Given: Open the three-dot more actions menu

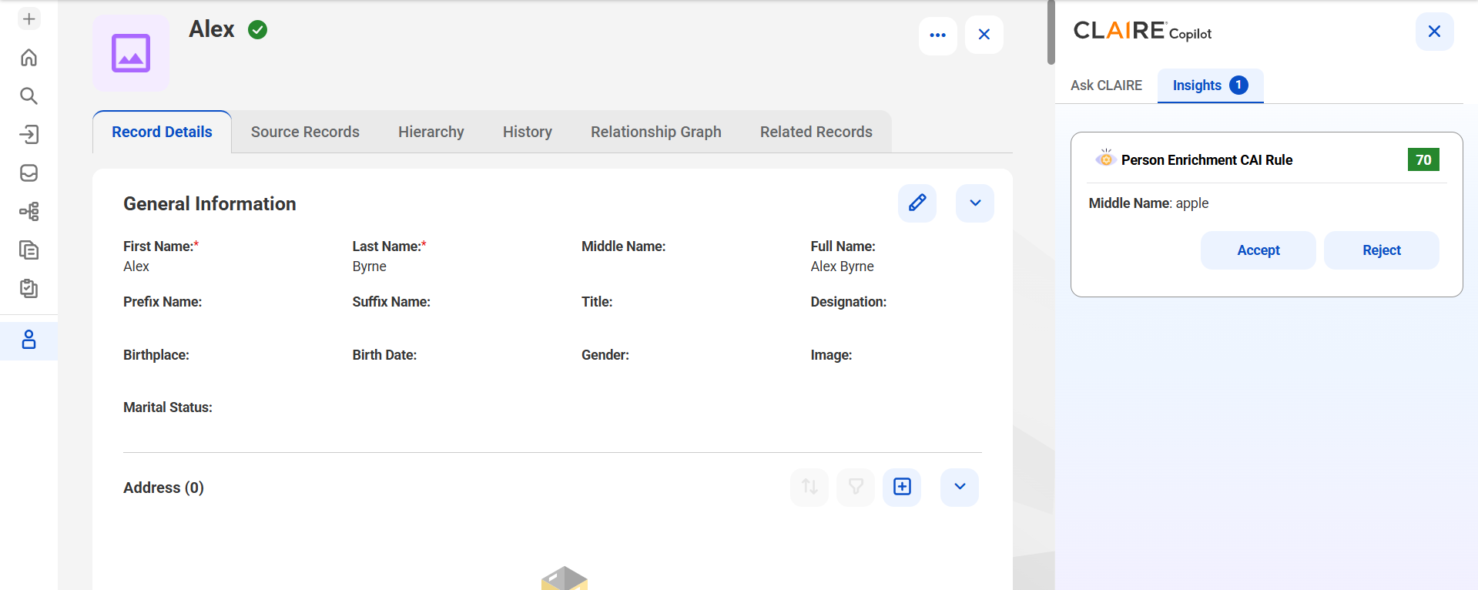Looking at the screenshot, I should 937,35.
